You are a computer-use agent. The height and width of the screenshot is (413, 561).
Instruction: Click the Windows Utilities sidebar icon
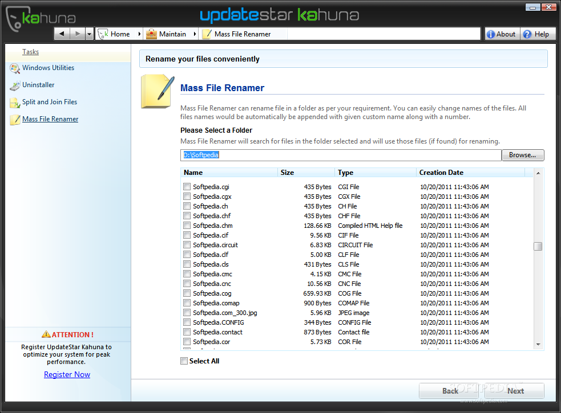coord(15,68)
